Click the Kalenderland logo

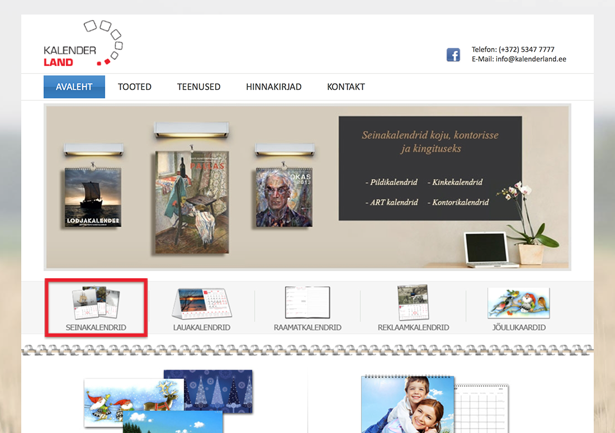click(x=83, y=44)
